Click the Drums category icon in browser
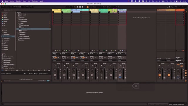The image size is (188, 106). pyautogui.click(x=3, y=33)
